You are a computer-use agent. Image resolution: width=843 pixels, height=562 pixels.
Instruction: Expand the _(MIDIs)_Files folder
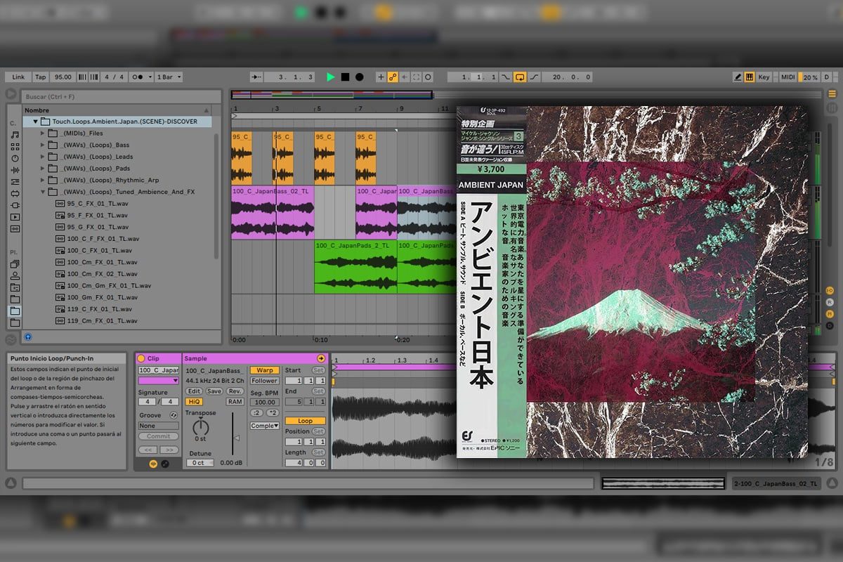pos(43,133)
